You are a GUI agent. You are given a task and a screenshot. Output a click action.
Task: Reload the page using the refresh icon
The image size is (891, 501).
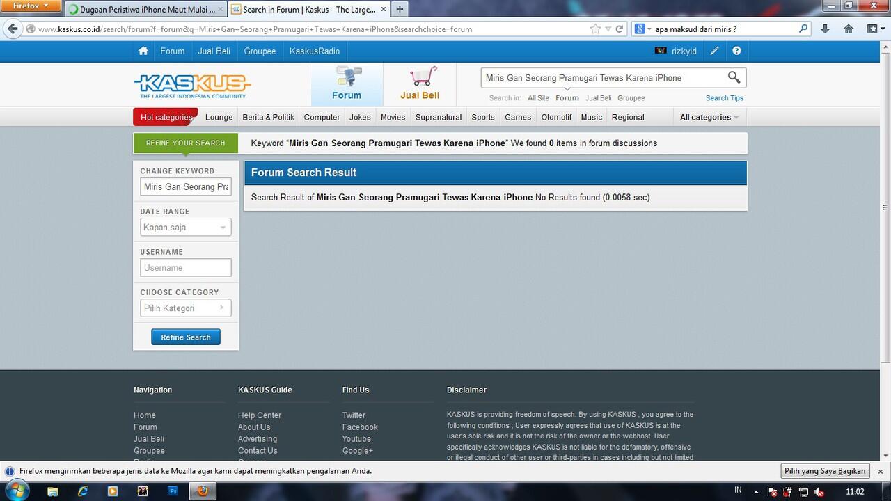(620, 29)
